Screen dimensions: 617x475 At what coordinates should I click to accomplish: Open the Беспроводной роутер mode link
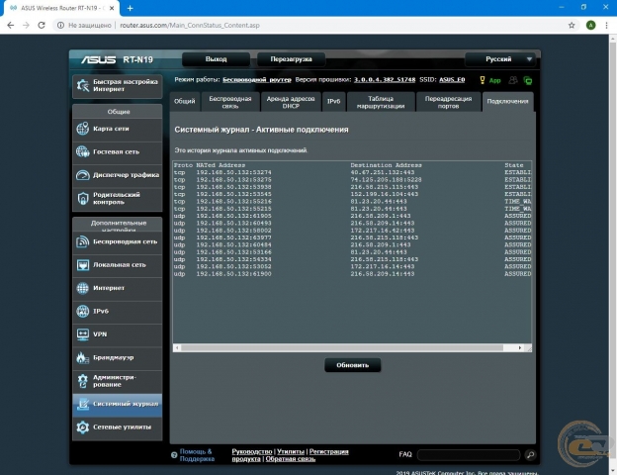coord(257,79)
